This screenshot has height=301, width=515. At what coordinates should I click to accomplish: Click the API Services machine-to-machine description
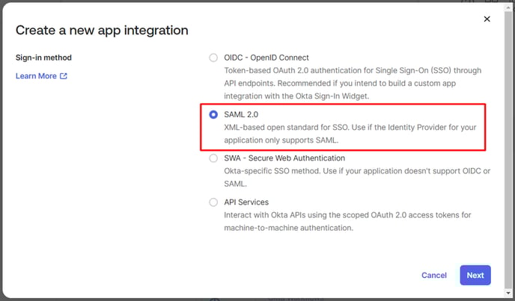coord(349,221)
